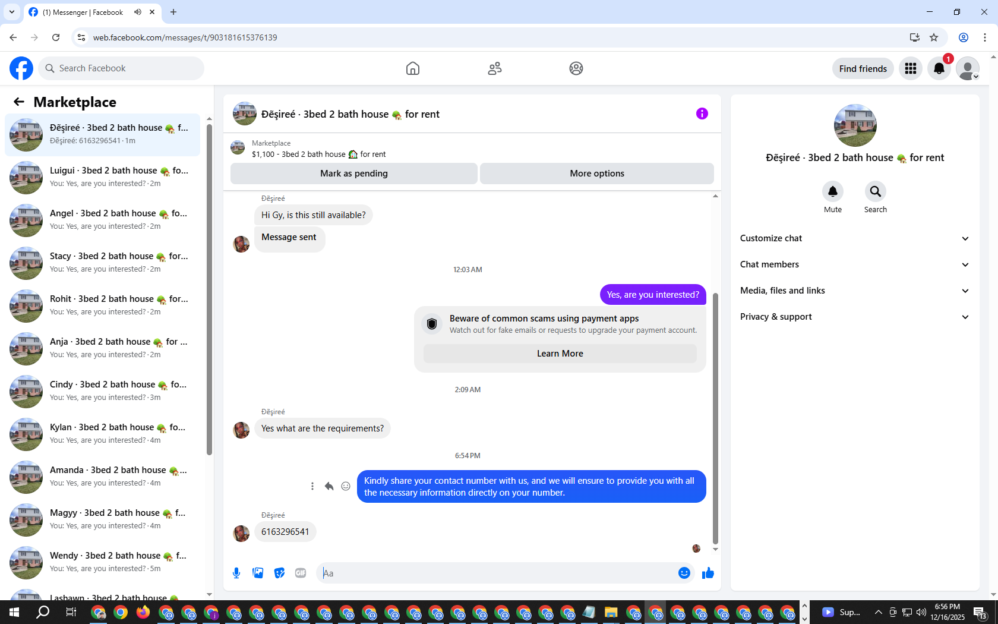998x624 pixels.
Task: Expand the Customize chat section
Action: [855, 238]
